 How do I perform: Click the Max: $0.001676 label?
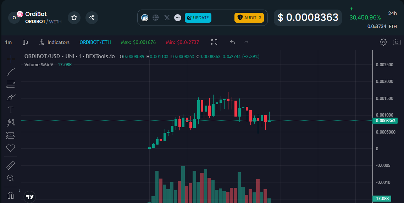138,42
